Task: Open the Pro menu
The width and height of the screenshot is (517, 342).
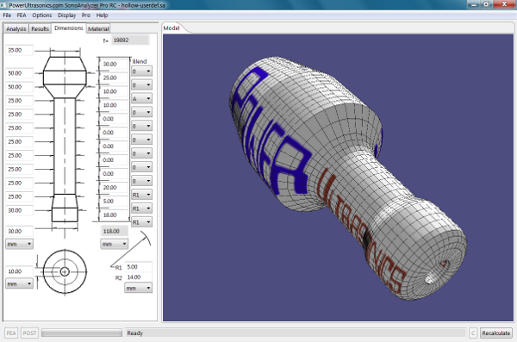Action: coord(85,16)
